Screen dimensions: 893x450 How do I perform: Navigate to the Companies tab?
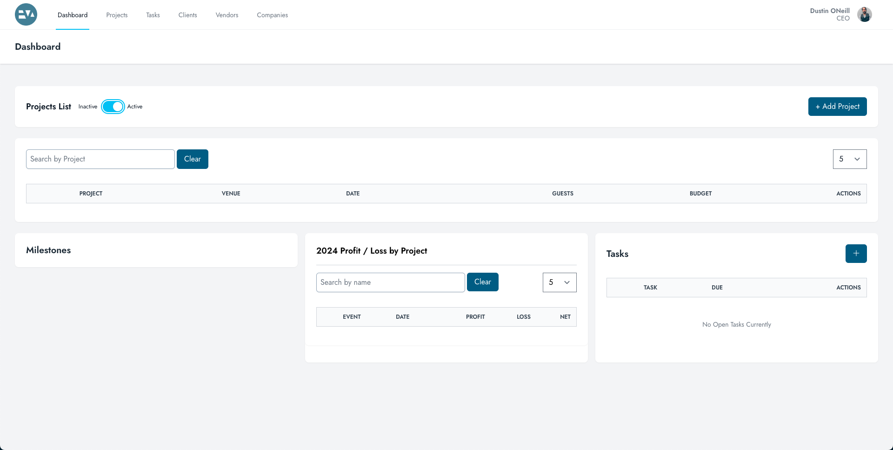[272, 15]
